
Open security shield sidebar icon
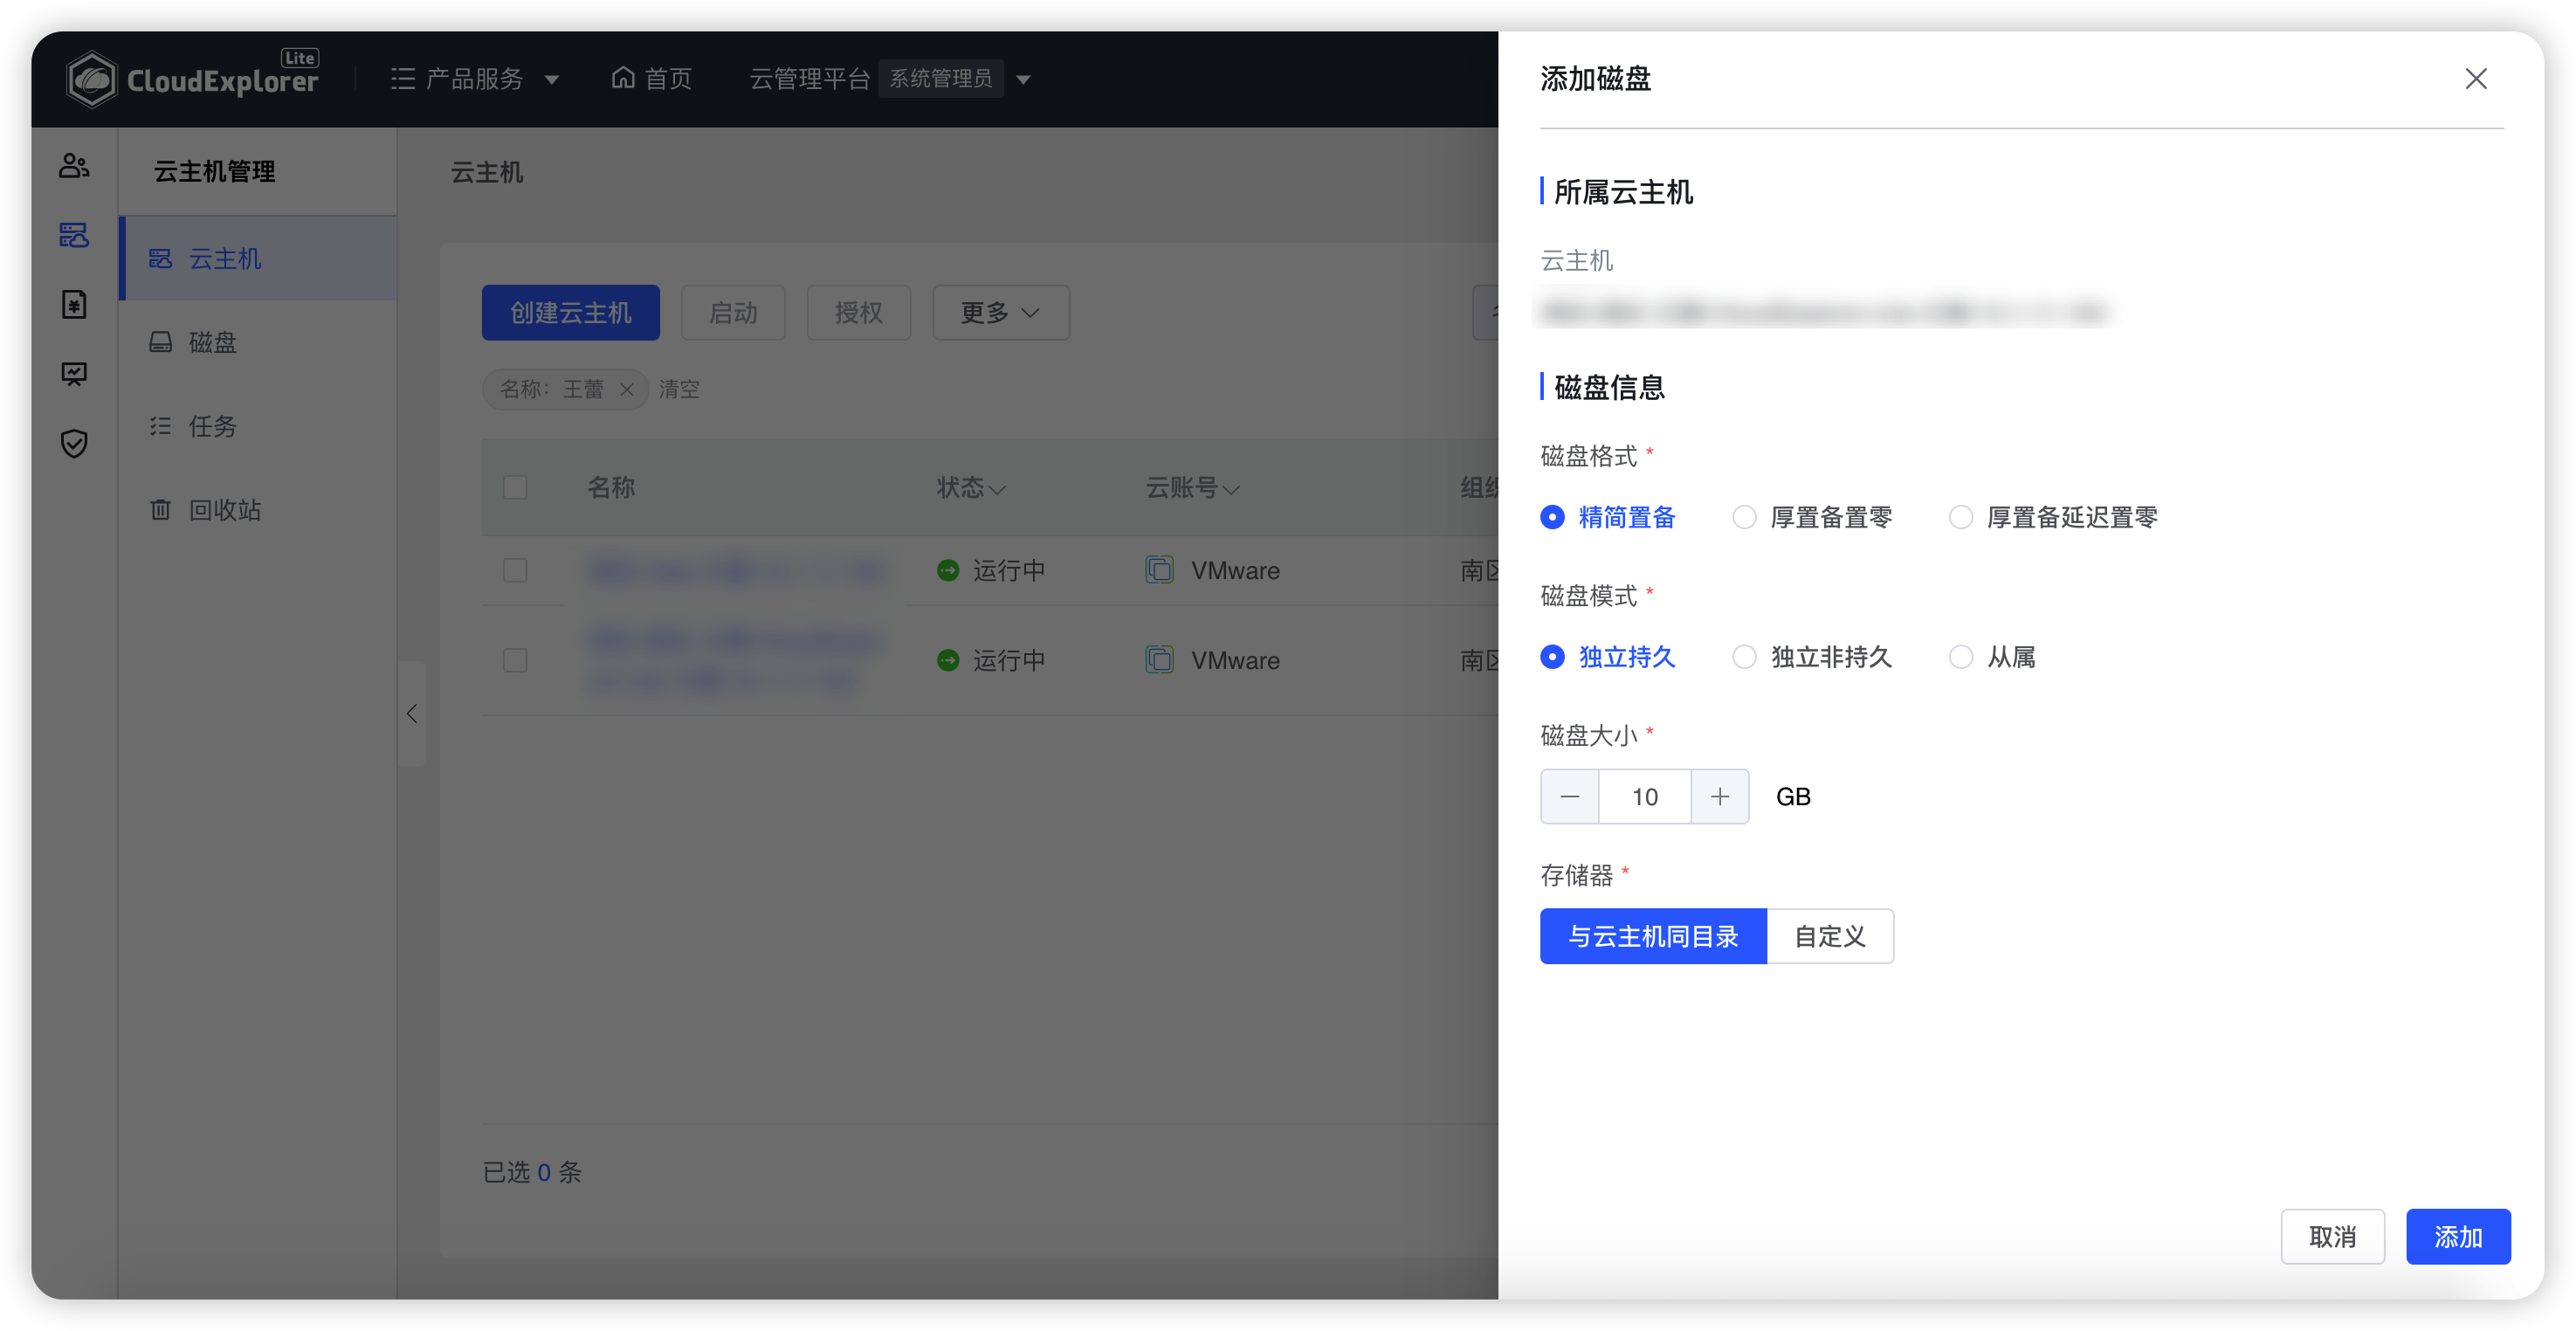click(x=74, y=443)
